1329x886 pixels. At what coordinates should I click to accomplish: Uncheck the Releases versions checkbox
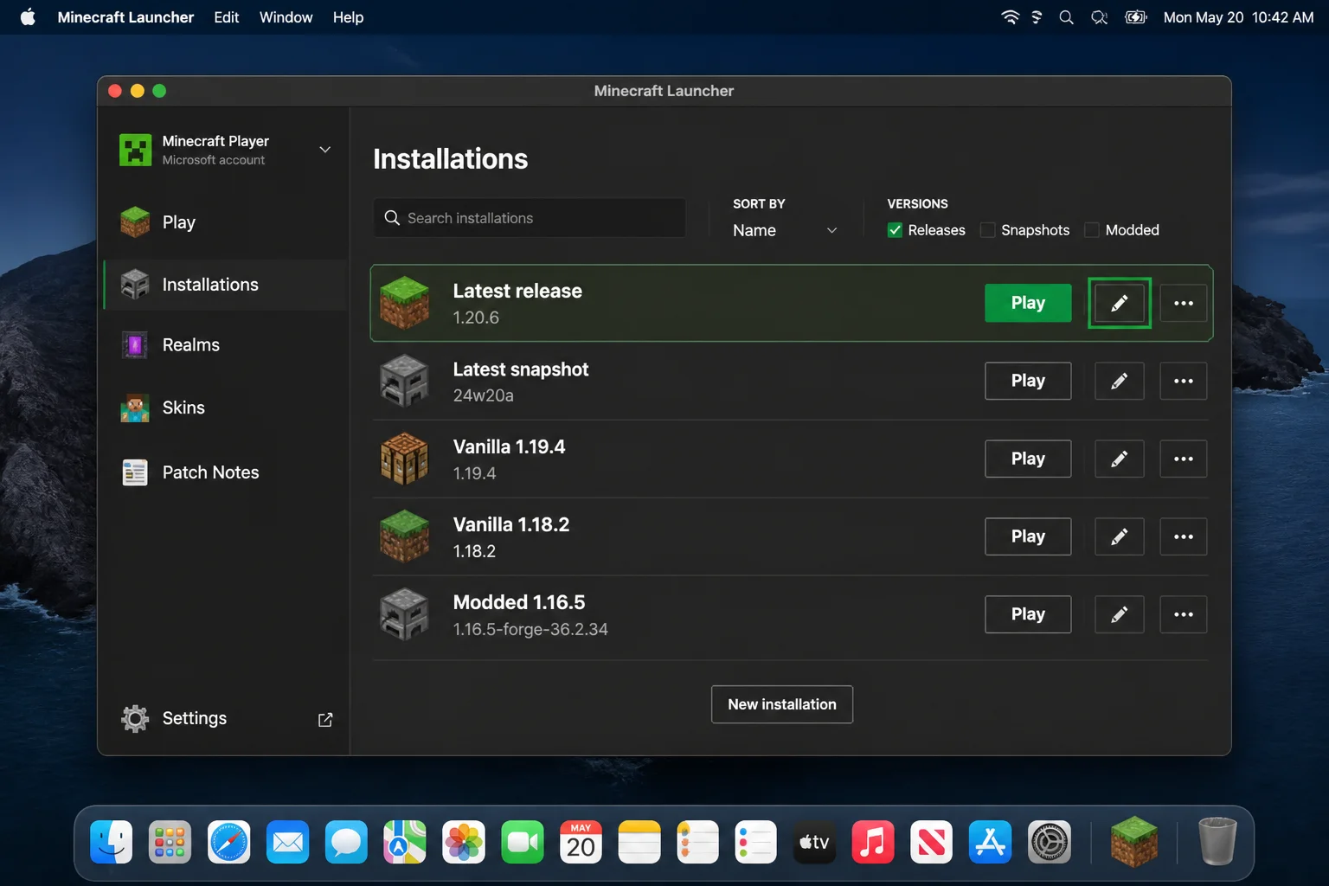[895, 230]
